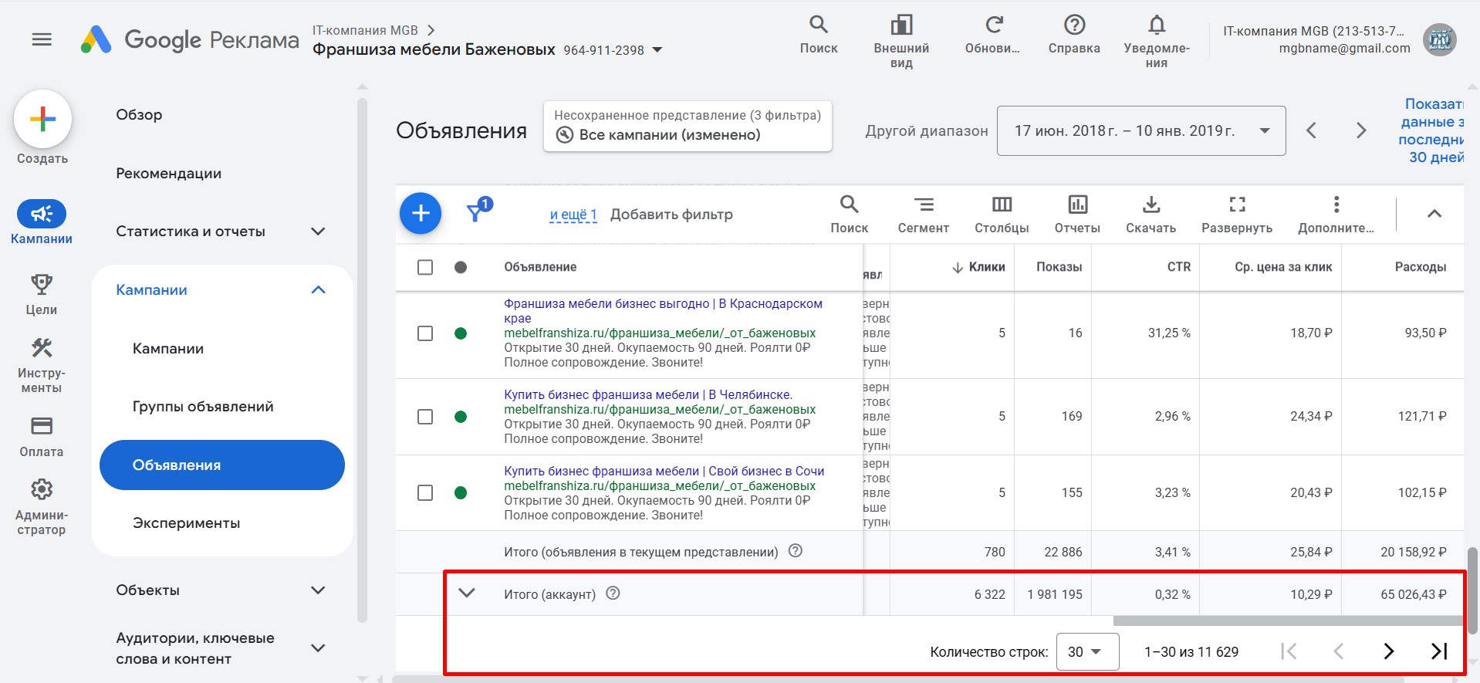Click the horizontal table scrollbar
This screenshot has width=1480, height=683.
tap(1287, 620)
